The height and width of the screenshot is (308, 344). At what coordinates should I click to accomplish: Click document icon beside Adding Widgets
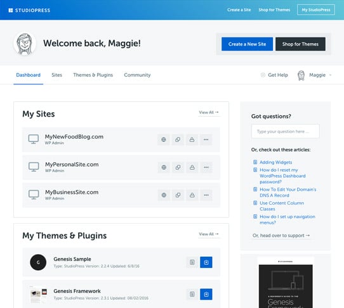coord(255,162)
